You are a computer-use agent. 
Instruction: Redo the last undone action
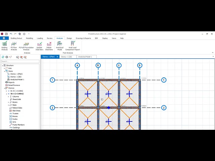tap(15, 34)
